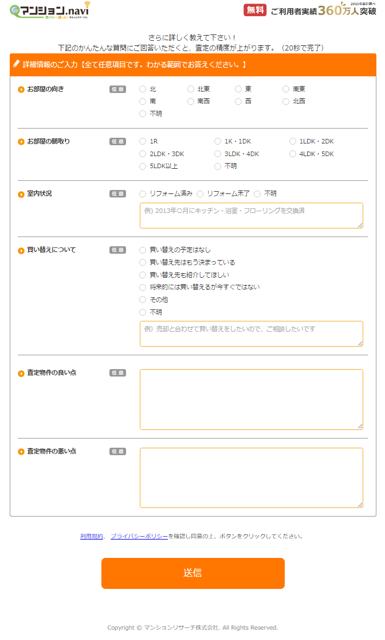Select 北西 room direction option

(286, 102)
